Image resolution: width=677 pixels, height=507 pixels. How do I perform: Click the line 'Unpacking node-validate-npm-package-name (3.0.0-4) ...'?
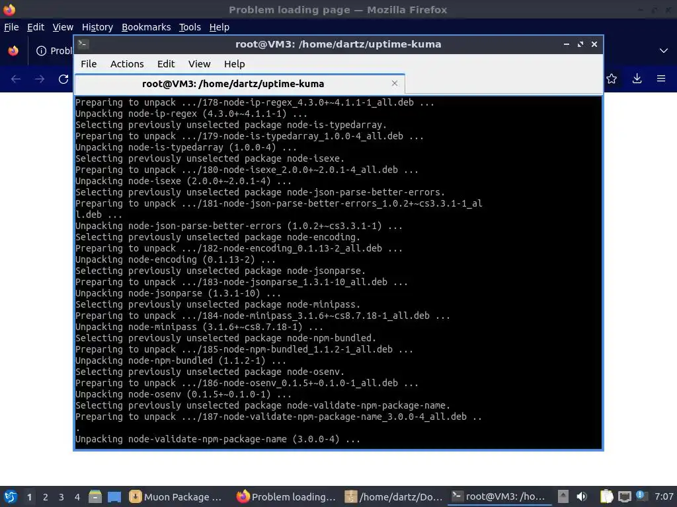pos(218,439)
